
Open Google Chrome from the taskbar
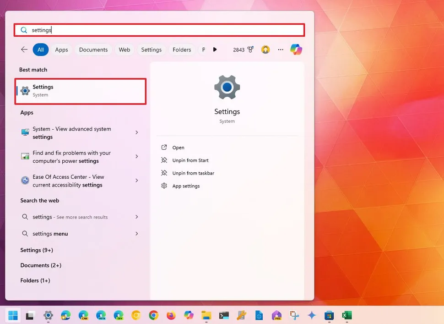tap(153, 316)
